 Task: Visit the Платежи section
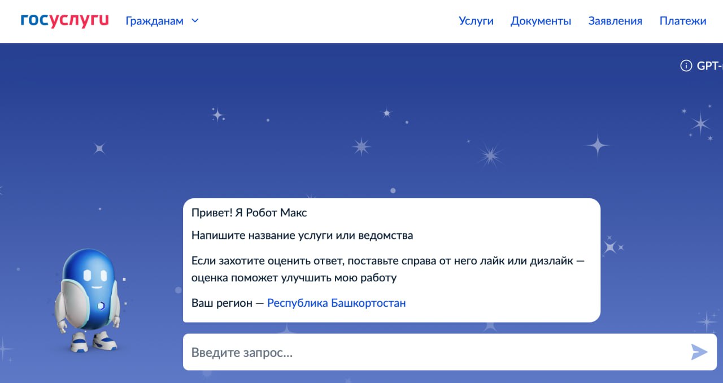[x=682, y=21]
